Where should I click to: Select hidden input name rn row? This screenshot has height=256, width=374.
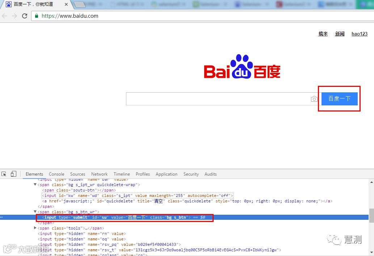tap(81, 234)
